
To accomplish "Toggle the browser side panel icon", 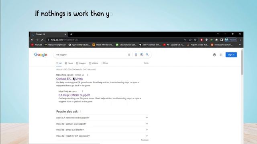I will tap(222, 40).
